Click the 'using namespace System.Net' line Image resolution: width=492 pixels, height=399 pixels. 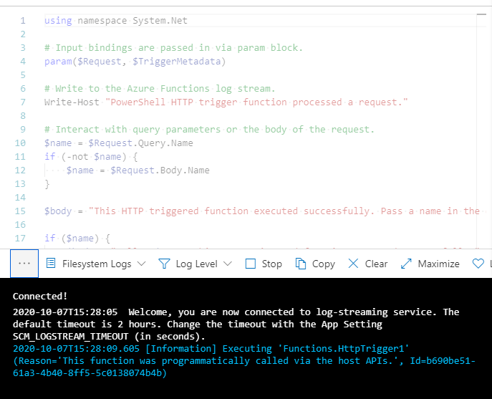[x=116, y=21]
